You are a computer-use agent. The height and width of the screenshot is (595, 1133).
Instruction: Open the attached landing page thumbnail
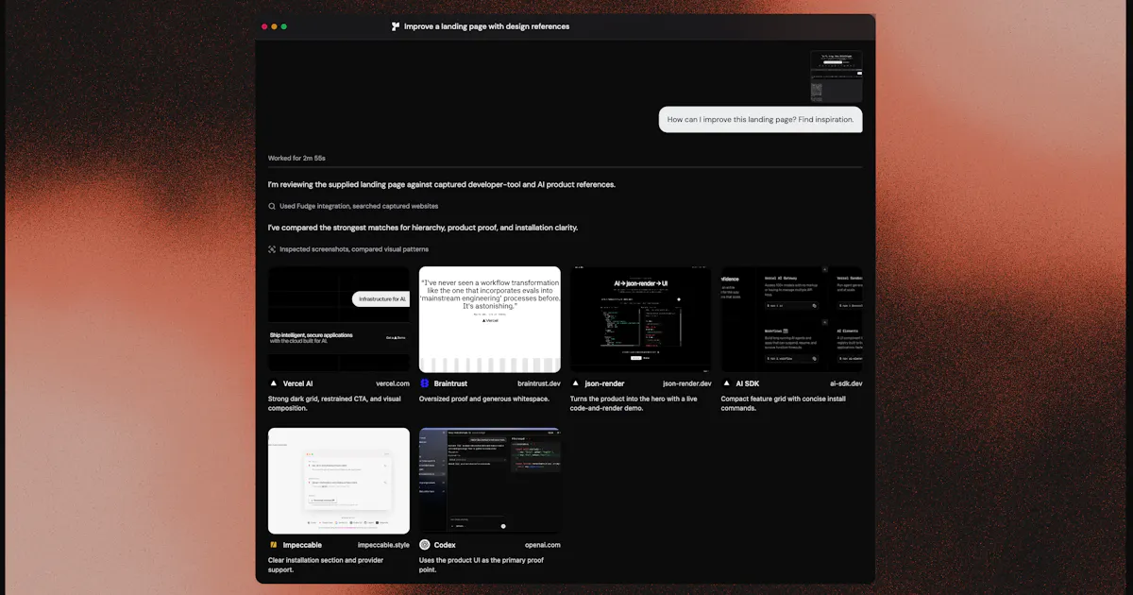point(837,76)
